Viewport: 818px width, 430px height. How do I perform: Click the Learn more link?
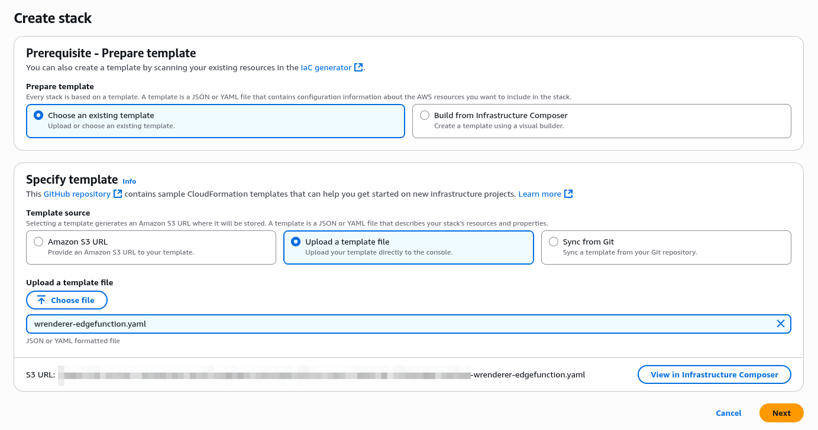click(x=539, y=193)
